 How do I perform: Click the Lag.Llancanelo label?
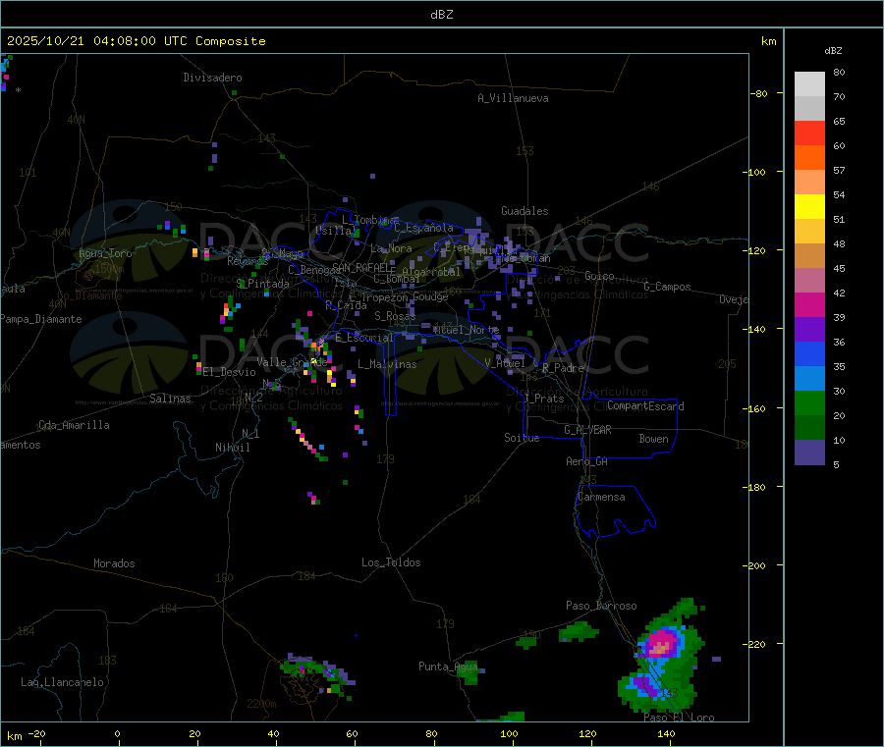click(x=63, y=682)
